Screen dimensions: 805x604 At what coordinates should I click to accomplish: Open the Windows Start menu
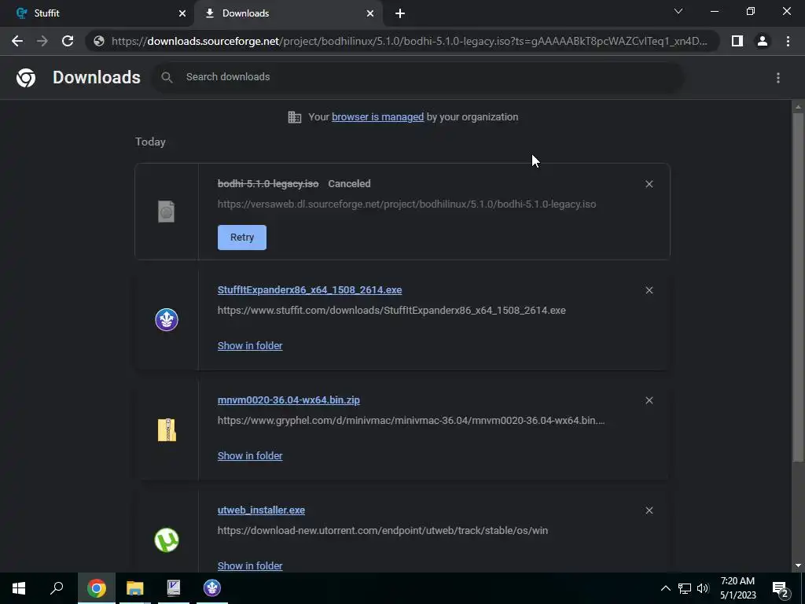pyautogui.click(x=19, y=588)
